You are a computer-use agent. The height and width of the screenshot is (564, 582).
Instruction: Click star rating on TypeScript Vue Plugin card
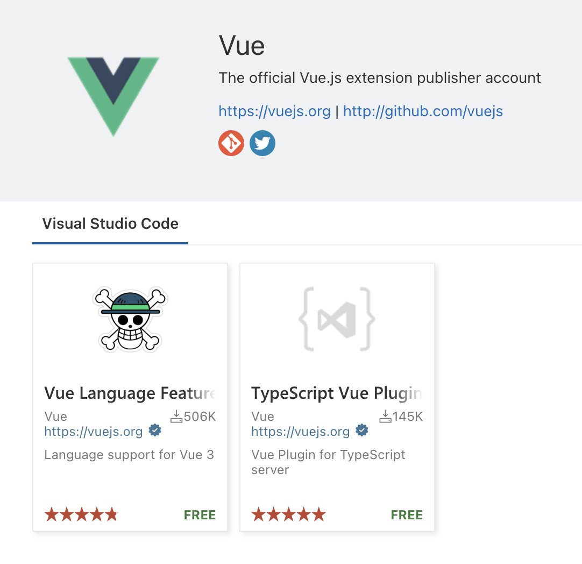288,514
